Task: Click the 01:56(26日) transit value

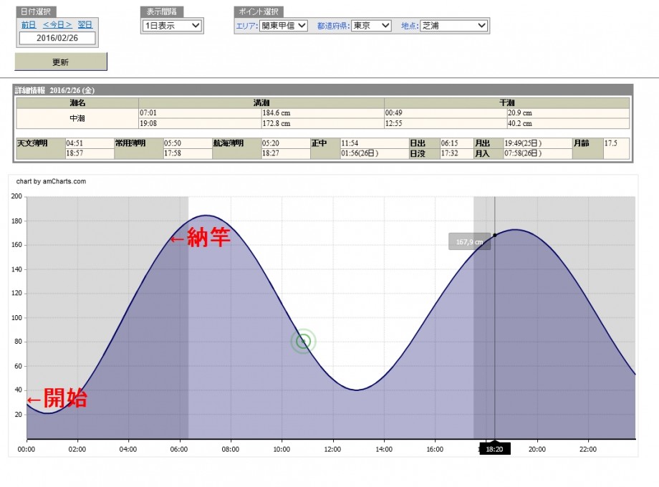Action: point(375,153)
